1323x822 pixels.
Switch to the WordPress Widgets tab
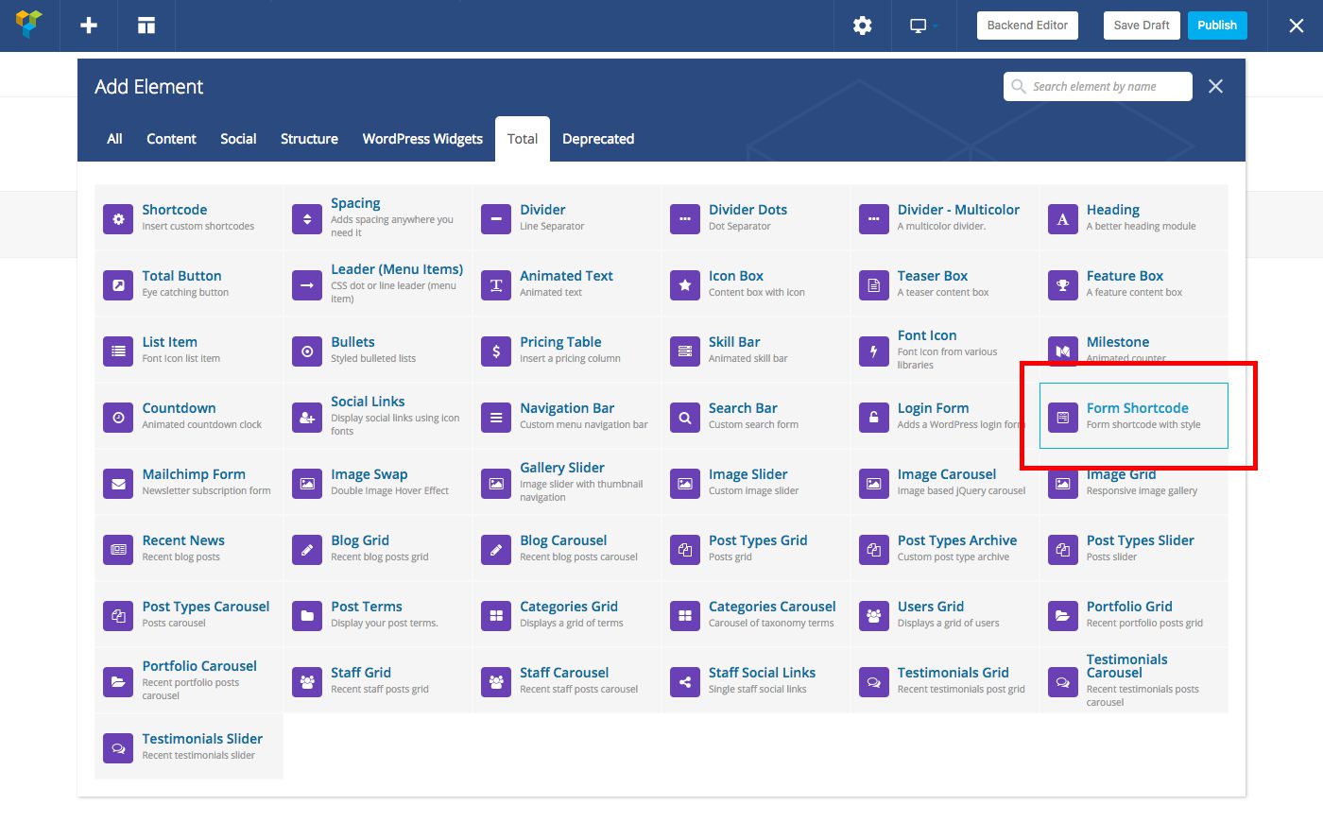point(422,139)
